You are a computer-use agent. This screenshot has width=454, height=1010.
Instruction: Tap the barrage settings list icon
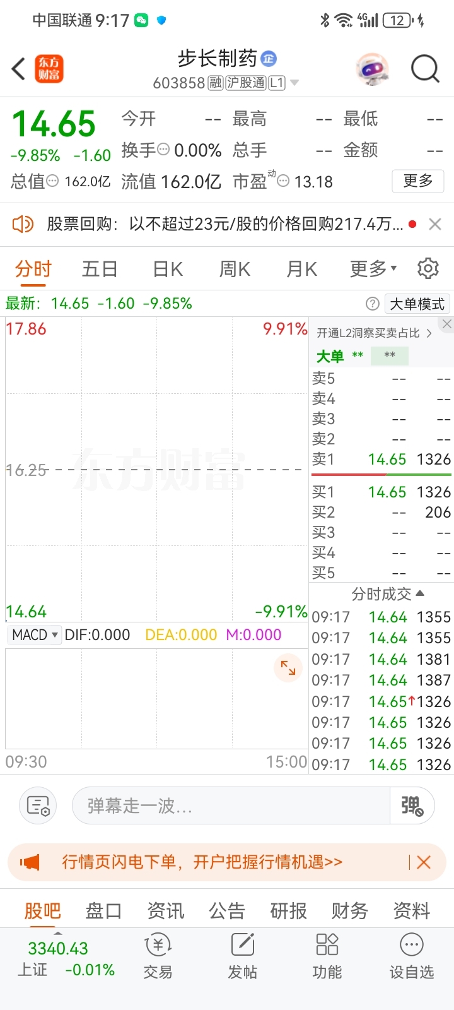point(38,806)
